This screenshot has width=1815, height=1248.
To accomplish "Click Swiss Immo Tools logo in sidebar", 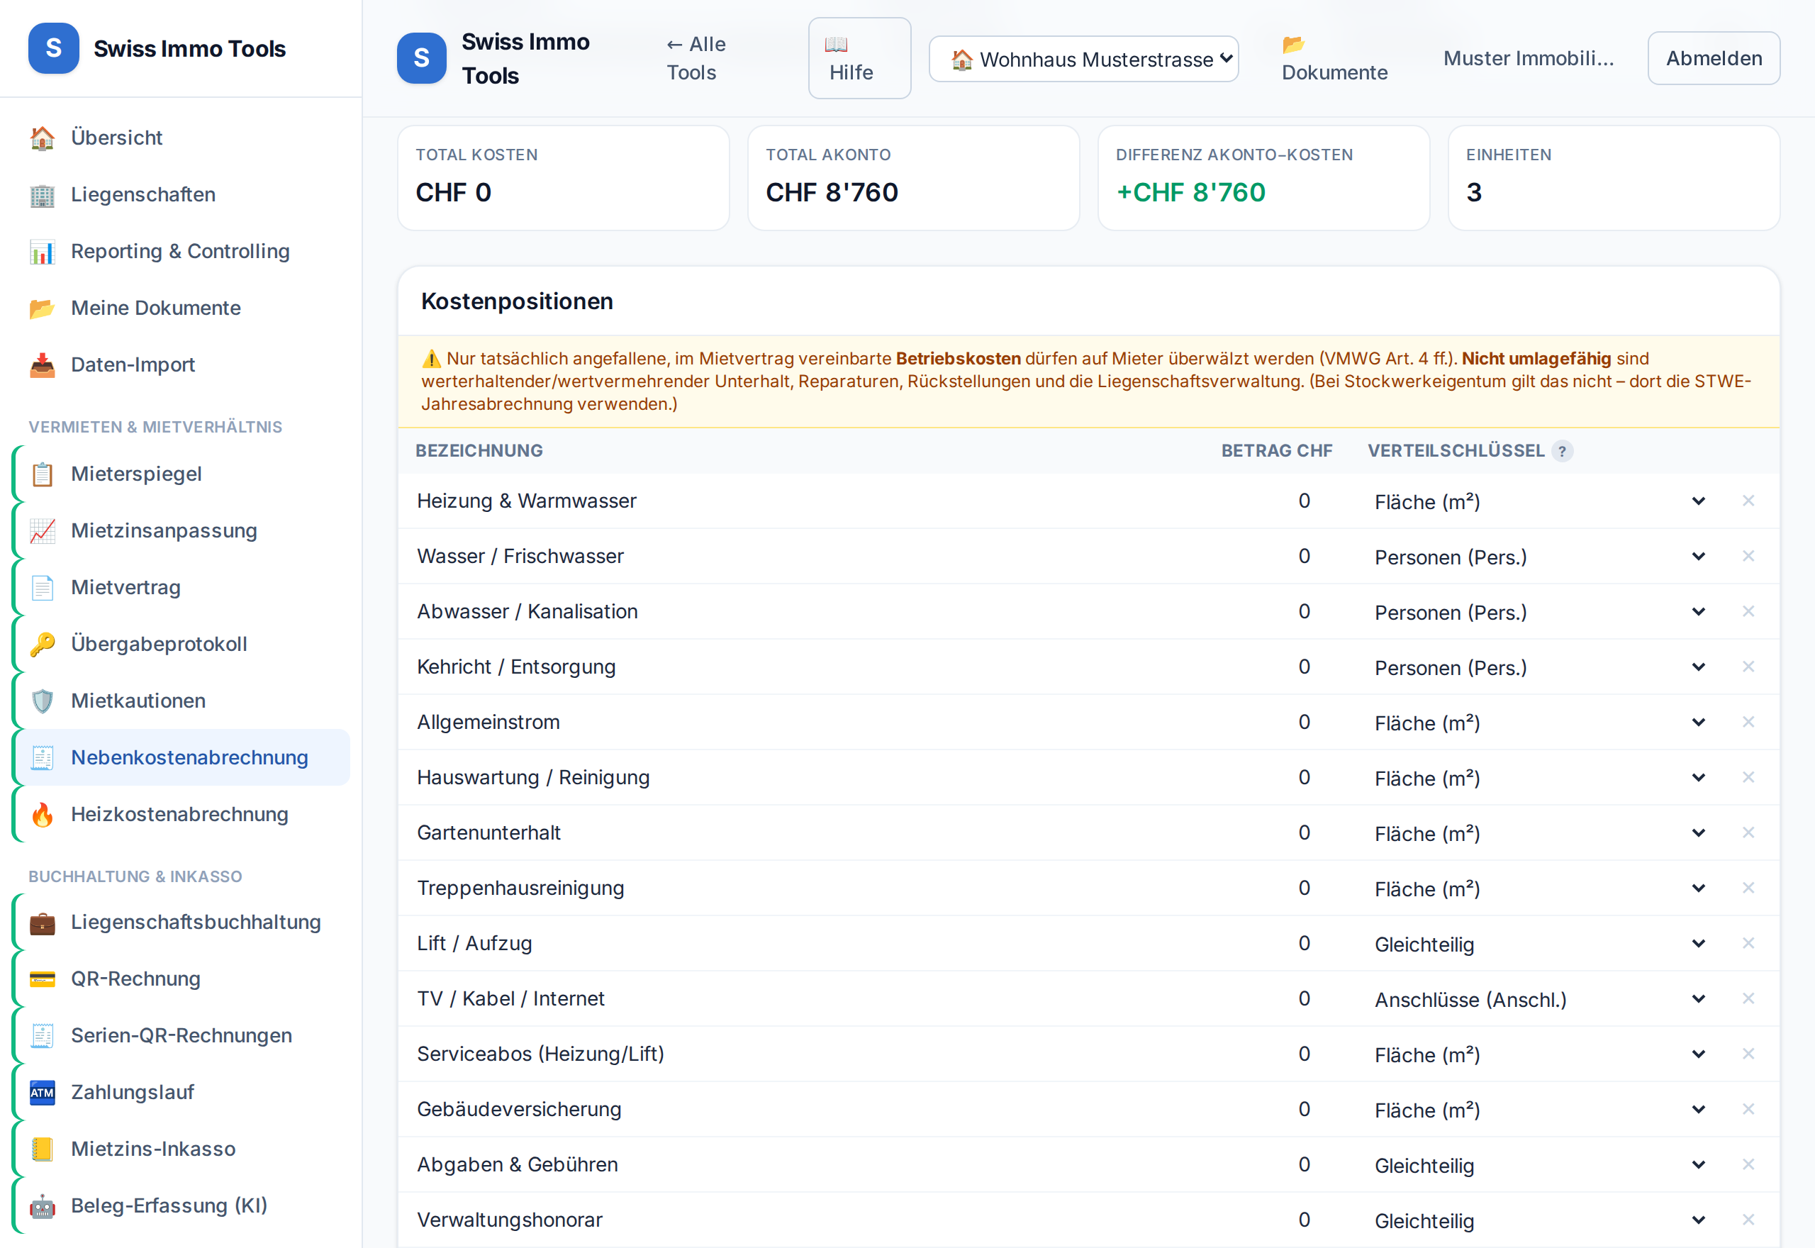I will [x=53, y=48].
